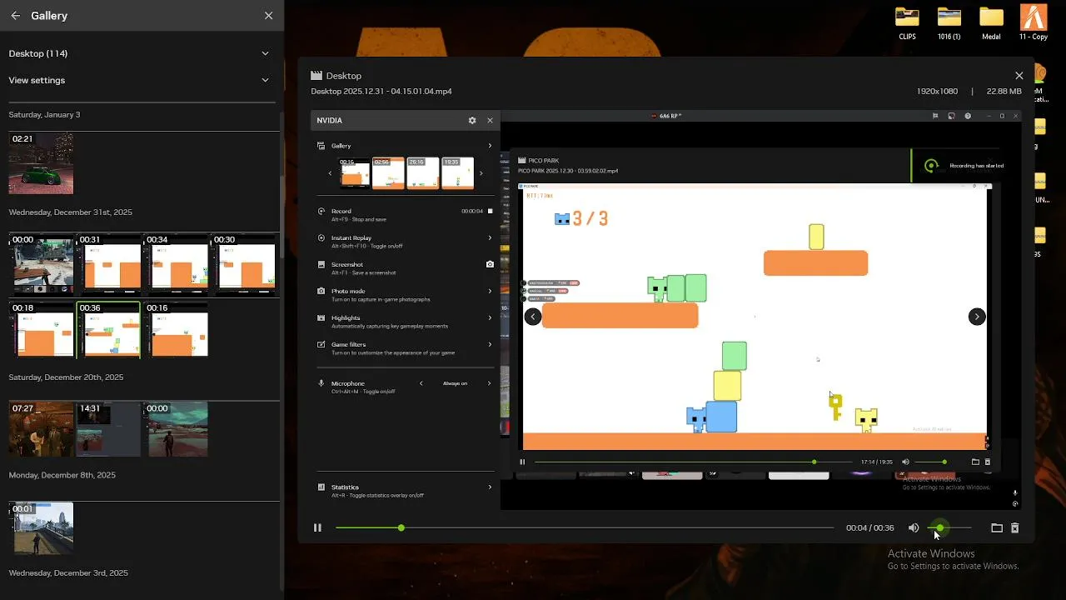Close the Gallery side panel
1066x600 pixels.
268,16
